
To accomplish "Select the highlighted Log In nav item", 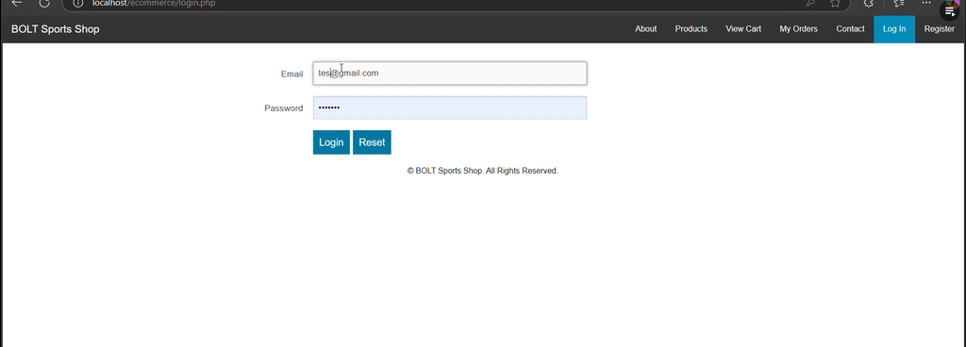I will [894, 29].
